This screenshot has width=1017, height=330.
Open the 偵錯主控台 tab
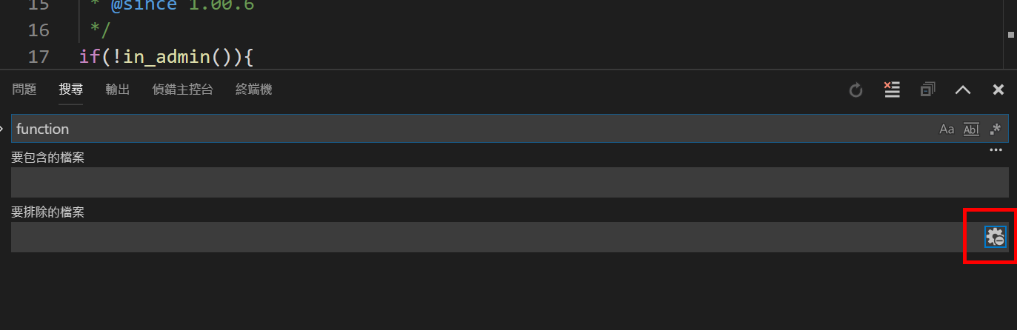(183, 90)
